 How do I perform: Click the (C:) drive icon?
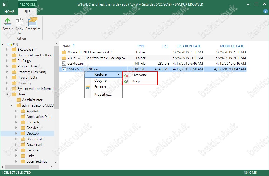click(x=10, y=44)
